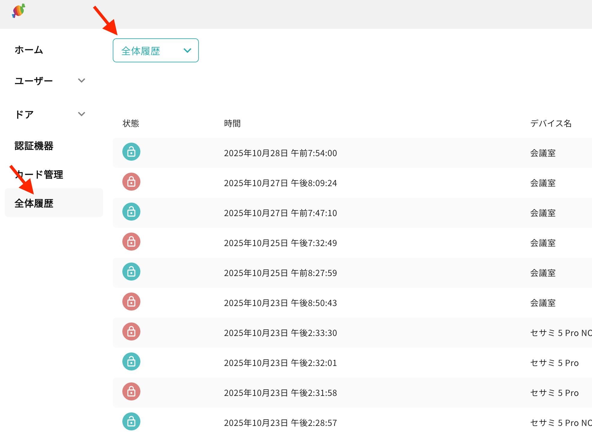The height and width of the screenshot is (437, 592).
Task: Click teal unlock icon for 7:47:10 entry
Action: (131, 212)
